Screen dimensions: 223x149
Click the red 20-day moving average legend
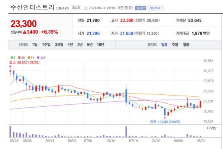coord(22,58)
